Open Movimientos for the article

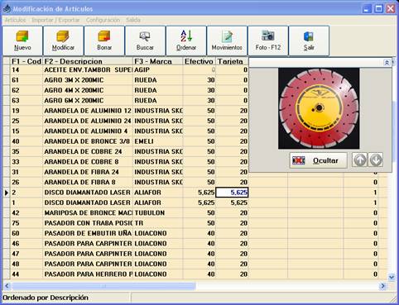click(227, 41)
